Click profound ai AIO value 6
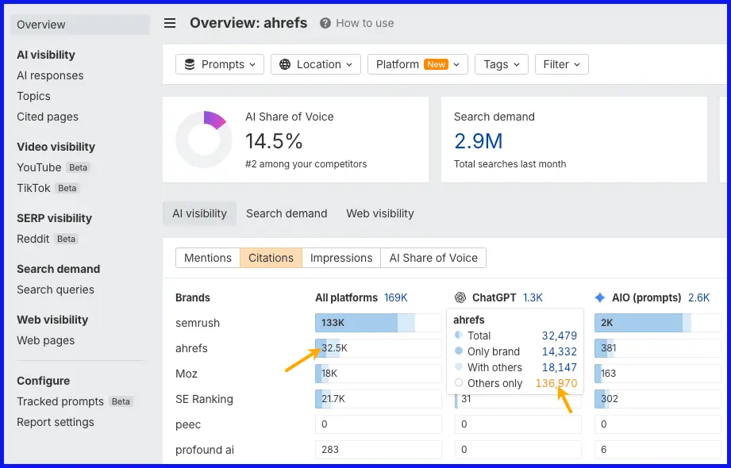Viewport: 731px width, 468px height. [657, 450]
